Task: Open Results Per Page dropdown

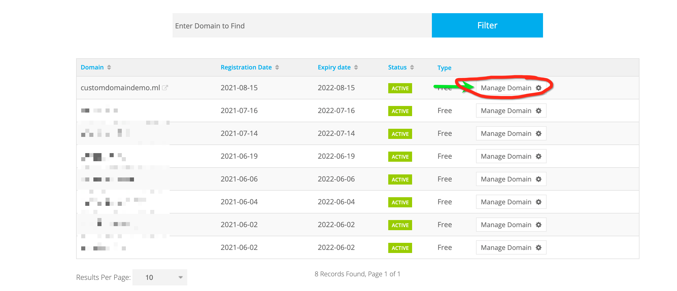Action: click(x=160, y=277)
